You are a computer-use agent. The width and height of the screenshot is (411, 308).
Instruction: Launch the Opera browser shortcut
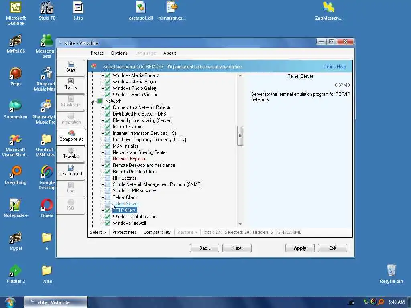47,208
